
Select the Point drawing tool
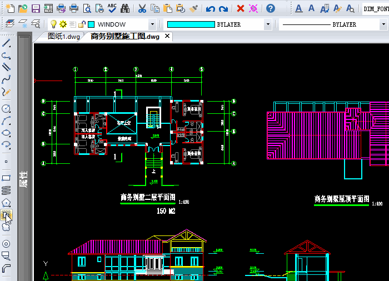(6, 162)
